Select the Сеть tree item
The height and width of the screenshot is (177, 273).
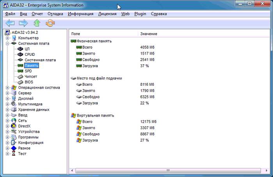22,121
